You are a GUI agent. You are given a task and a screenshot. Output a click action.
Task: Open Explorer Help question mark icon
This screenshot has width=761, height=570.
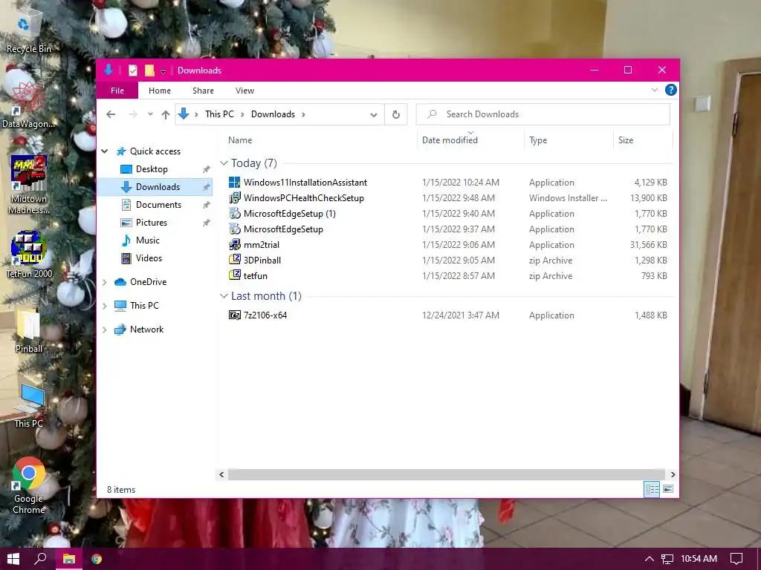(x=671, y=90)
